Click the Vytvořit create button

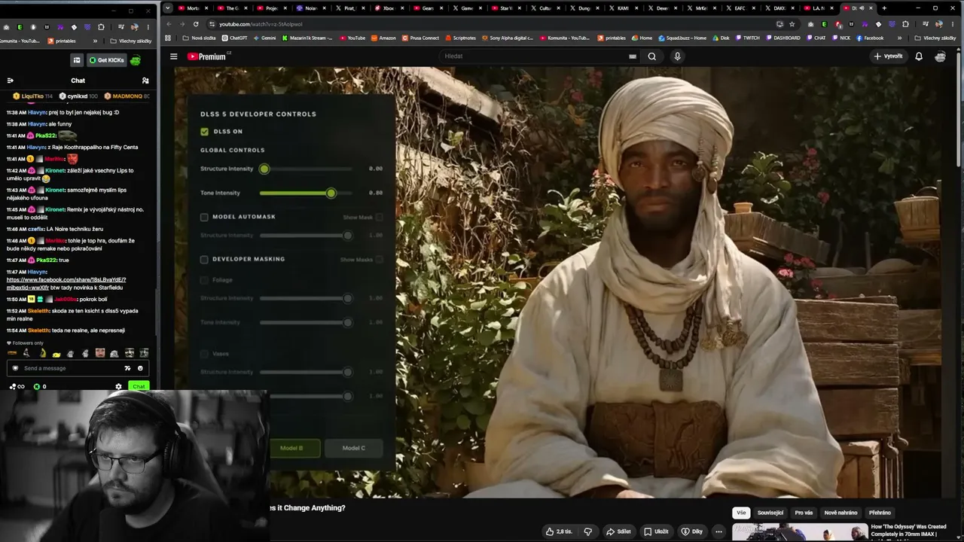[889, 56]
